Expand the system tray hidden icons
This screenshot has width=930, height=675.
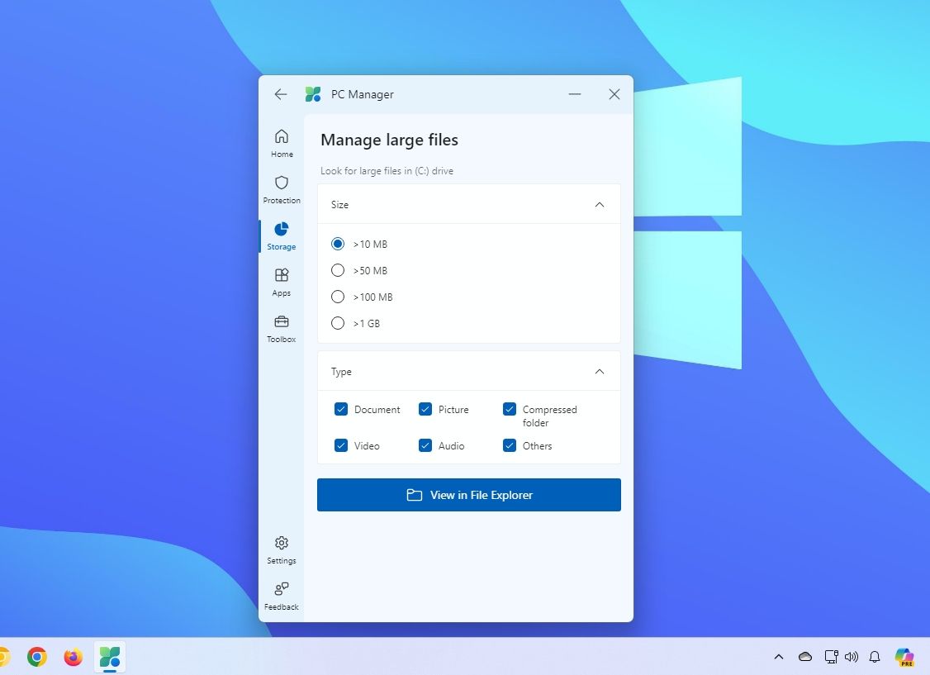coord(778,657)
